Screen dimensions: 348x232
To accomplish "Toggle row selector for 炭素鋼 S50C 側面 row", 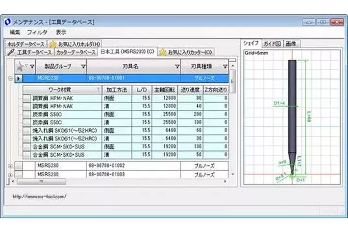I will (26, 114).
